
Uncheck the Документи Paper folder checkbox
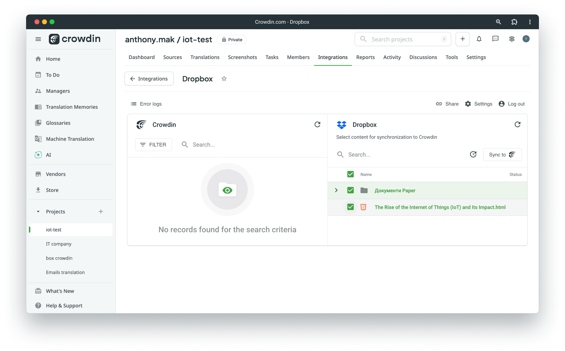[x=350, y=190]
